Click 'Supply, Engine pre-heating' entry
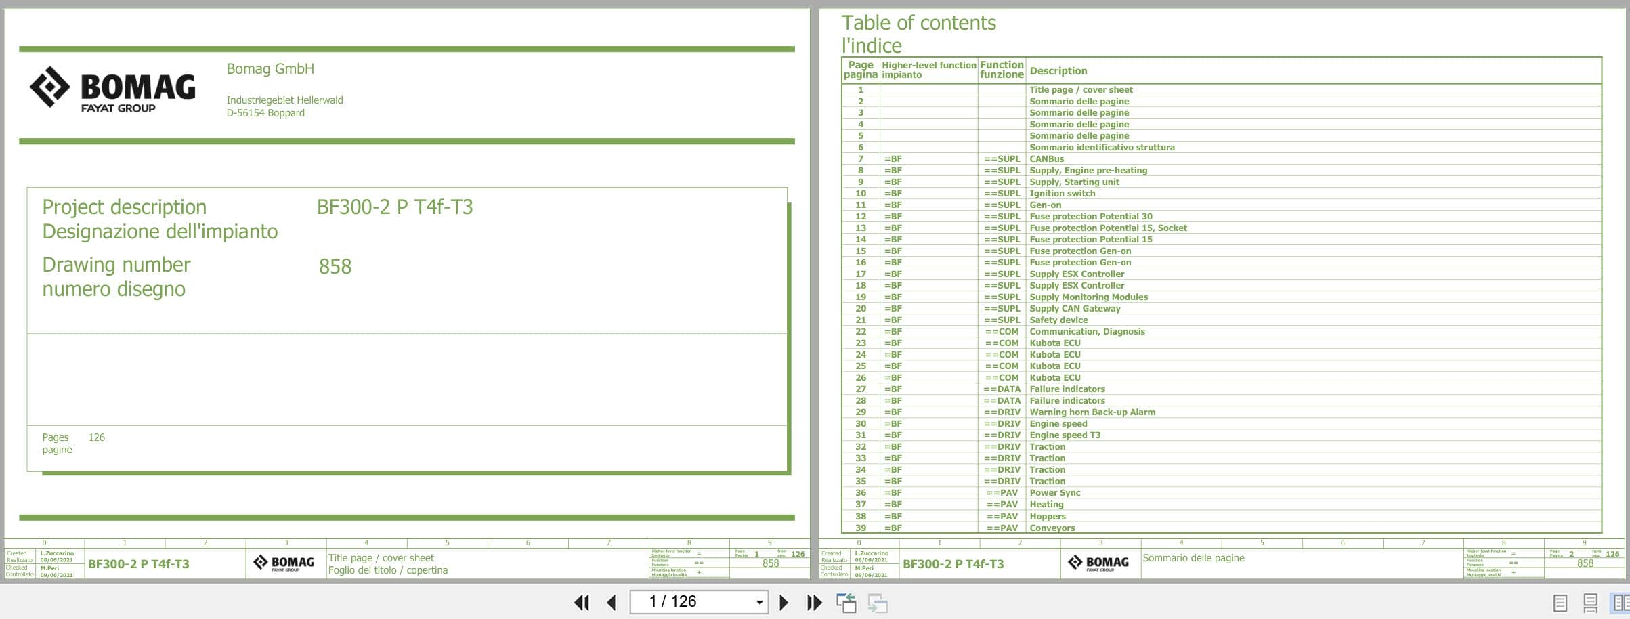The image size is (1630, 619). 1088,170
